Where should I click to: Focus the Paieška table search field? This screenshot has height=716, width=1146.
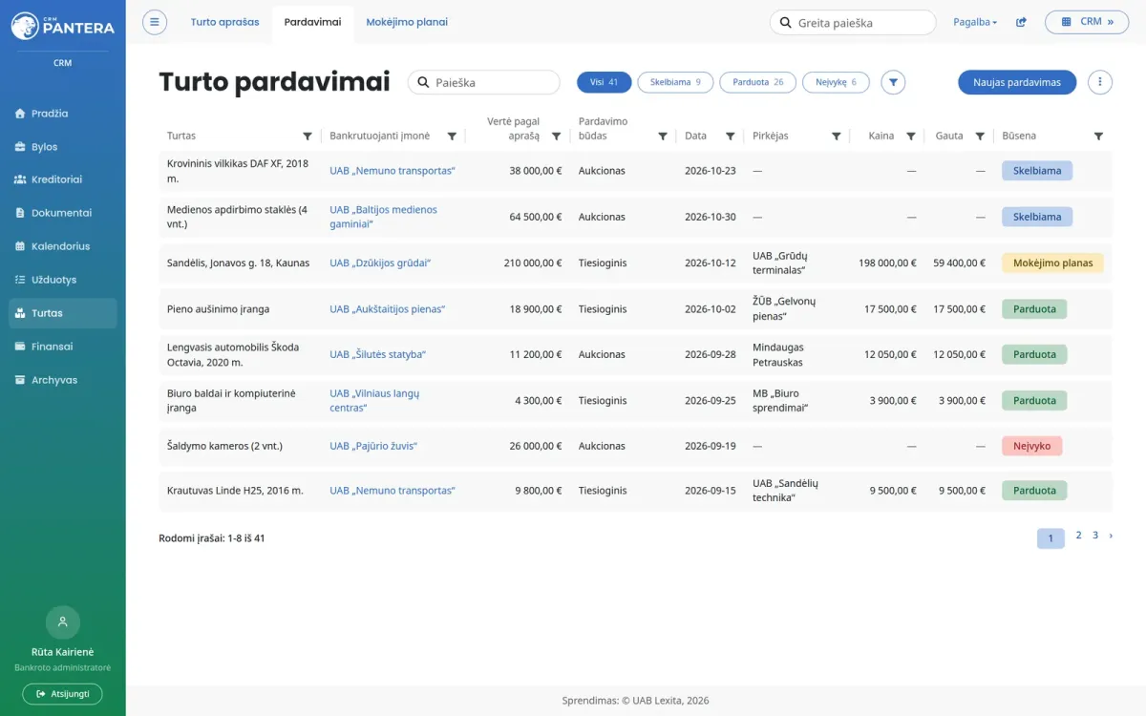click(484, 82)
